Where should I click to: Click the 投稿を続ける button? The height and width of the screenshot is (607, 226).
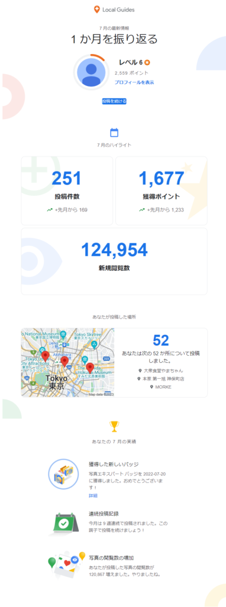tap(114, 101)
